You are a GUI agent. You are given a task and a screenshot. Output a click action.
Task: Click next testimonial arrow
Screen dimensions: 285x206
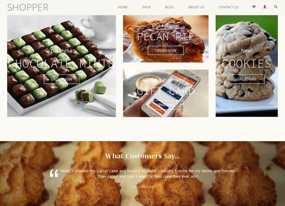(148, 202)
